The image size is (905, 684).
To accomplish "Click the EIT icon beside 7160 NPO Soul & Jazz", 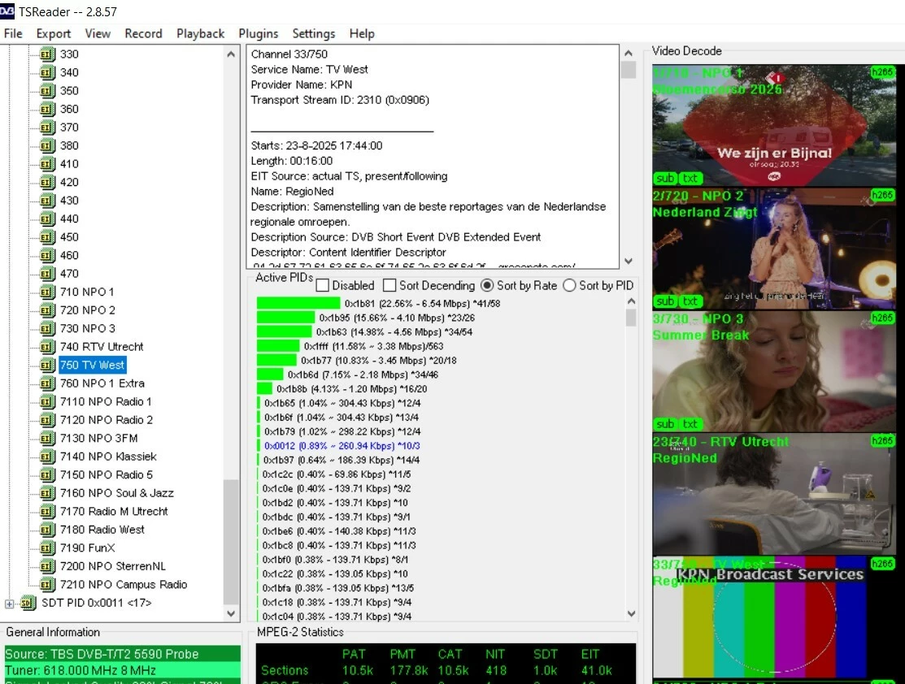I will (x=47, y=493).
